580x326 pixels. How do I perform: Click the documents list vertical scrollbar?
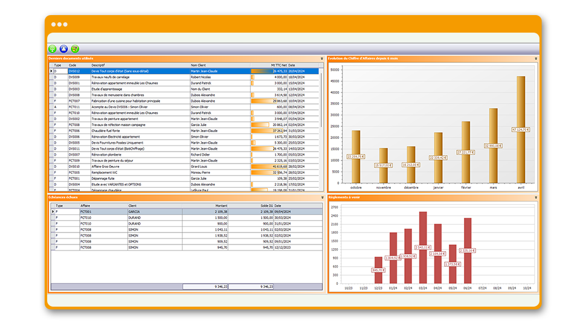click(x=322, y=127)
